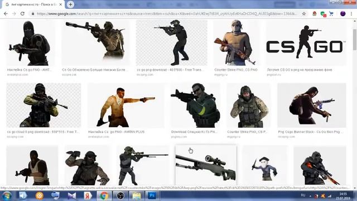Open the AWP sniper rifle thumbnail
The image size is (357, 201).
[206, 165]
